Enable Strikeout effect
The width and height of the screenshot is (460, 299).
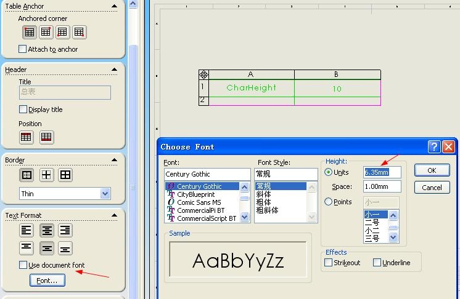328,263
